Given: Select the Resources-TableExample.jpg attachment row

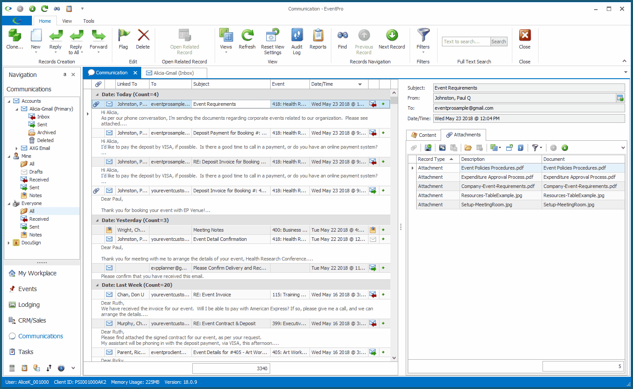Looking at the screenshot, I should [521, 195].
